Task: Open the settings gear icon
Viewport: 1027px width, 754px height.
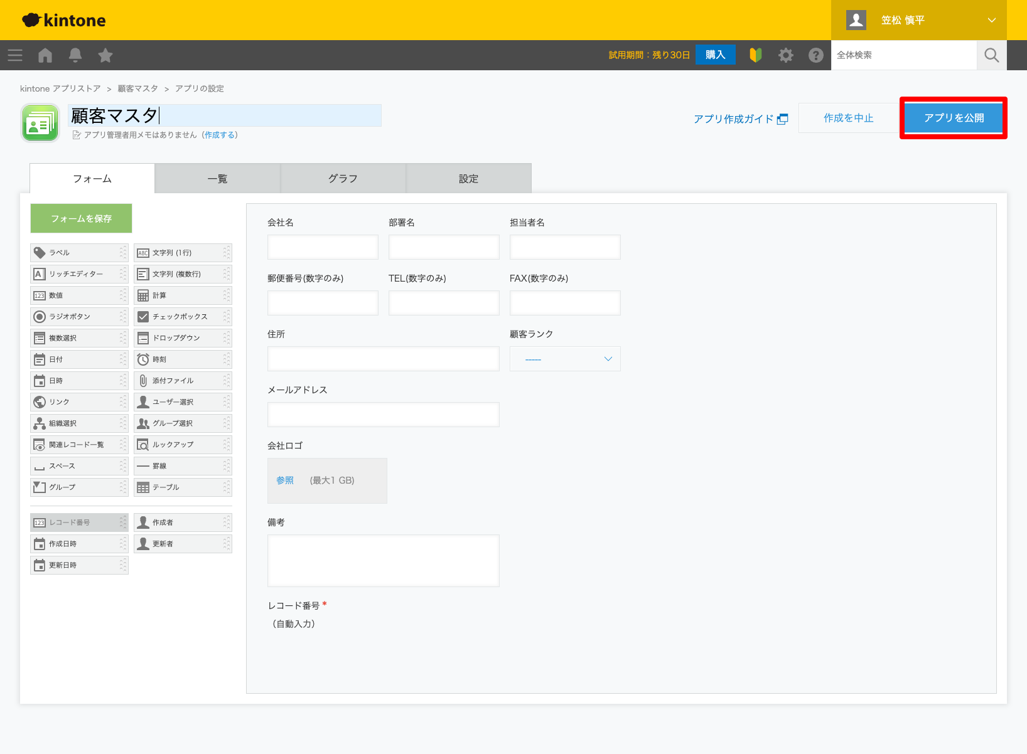Action: tap(785, 55)
